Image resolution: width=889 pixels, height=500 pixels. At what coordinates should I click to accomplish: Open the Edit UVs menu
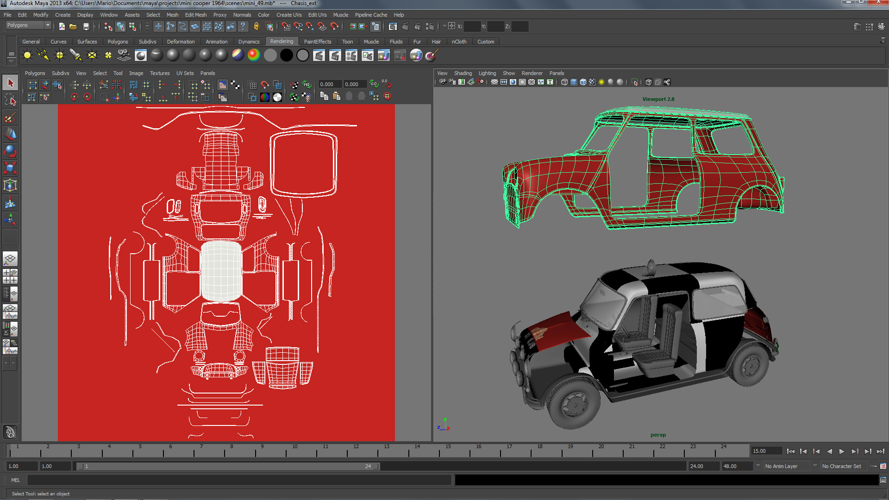(x=317, y=15)
